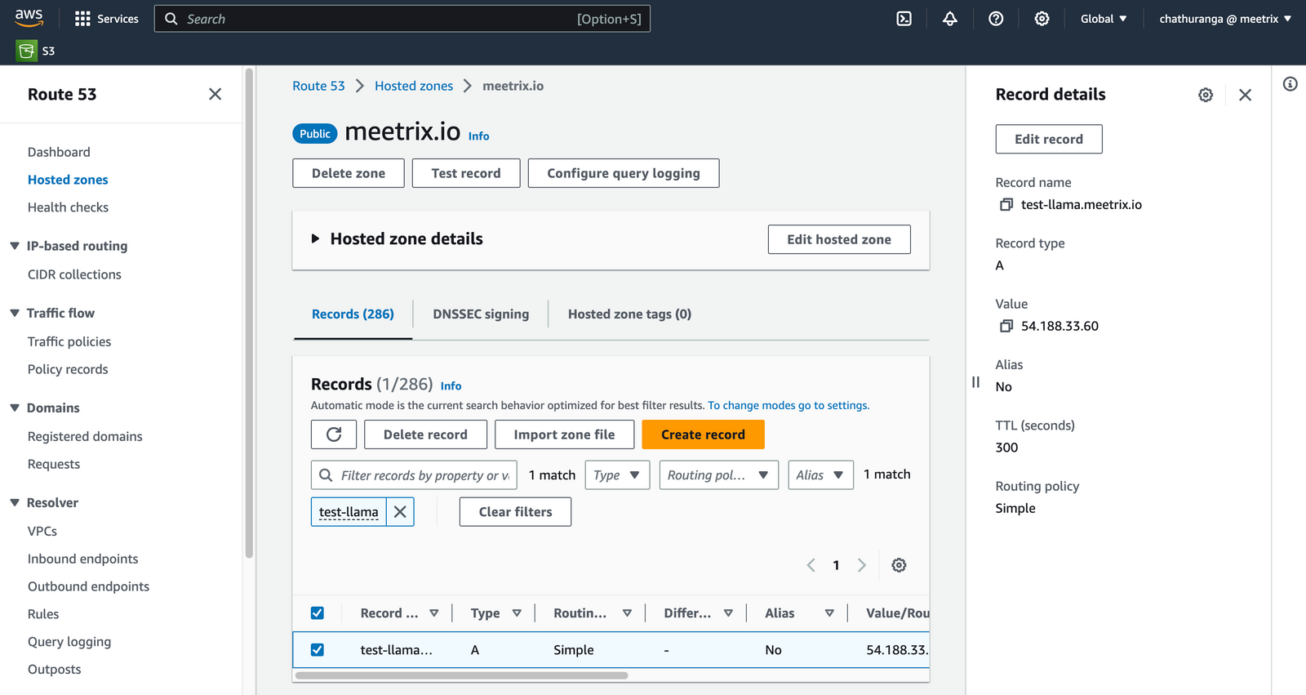Go to next records page

click(x=862, y=565)
